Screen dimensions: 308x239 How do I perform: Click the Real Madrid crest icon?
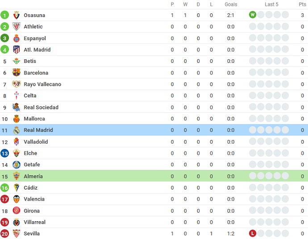(17, 130)
